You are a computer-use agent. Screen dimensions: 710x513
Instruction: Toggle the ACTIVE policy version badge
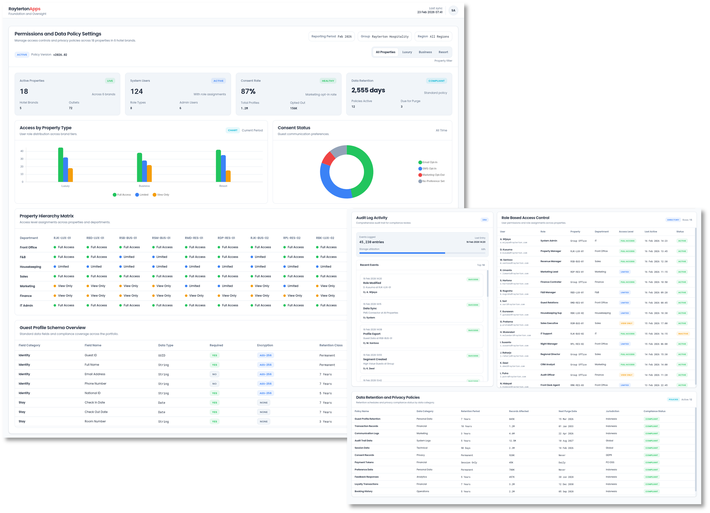(x=22, y=54)
